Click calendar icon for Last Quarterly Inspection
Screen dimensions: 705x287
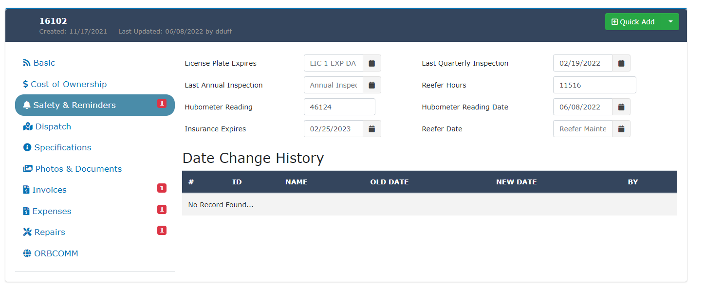(x=621, y=63)
